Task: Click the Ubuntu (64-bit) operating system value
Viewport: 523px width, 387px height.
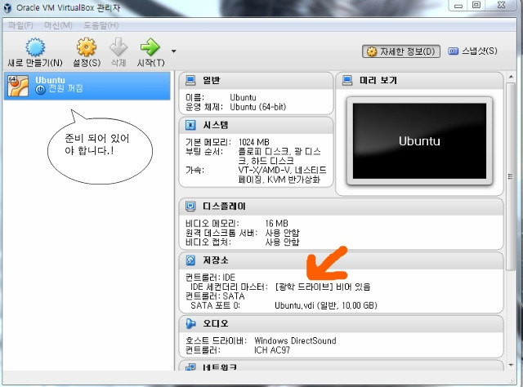Action: [258, 107]
